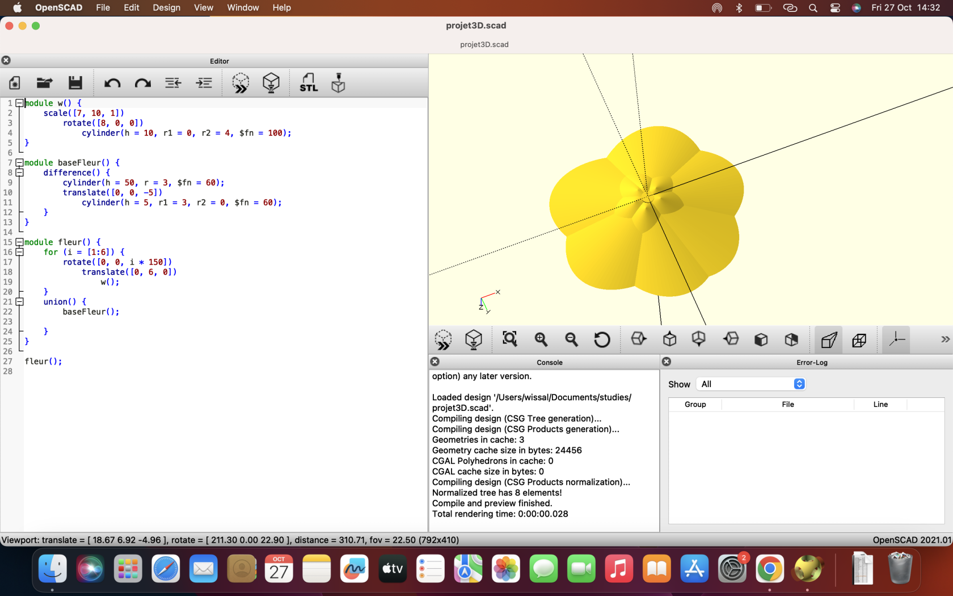Image resolution: width=953 pixels, height=596 pixels.
Task: Collapse the difference() block fold
Action: point(19,173)
